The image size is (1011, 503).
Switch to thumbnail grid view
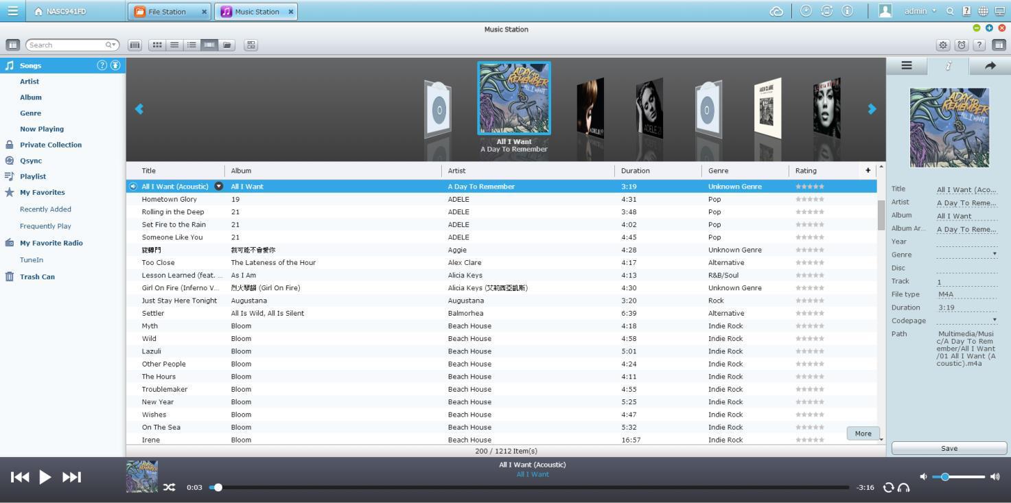157,45
